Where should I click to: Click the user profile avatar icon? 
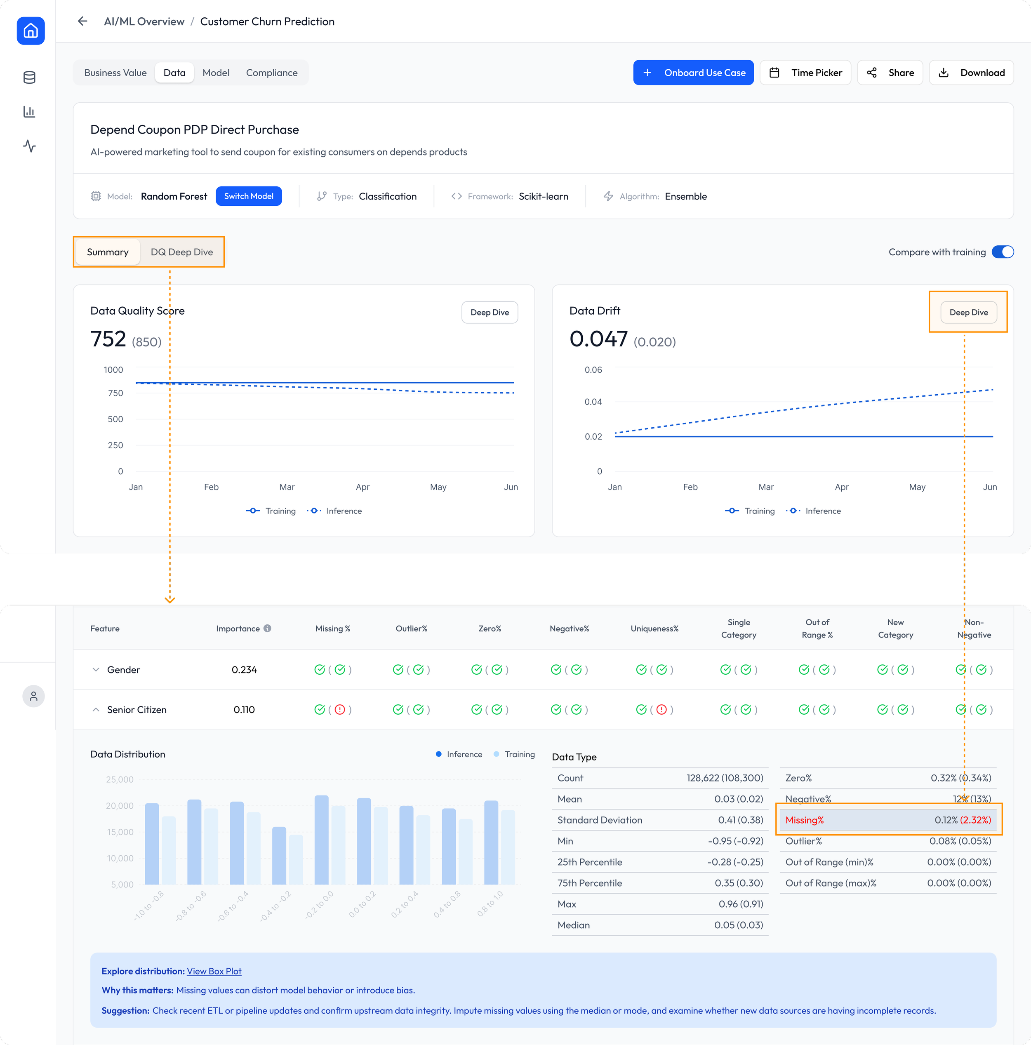33,696
